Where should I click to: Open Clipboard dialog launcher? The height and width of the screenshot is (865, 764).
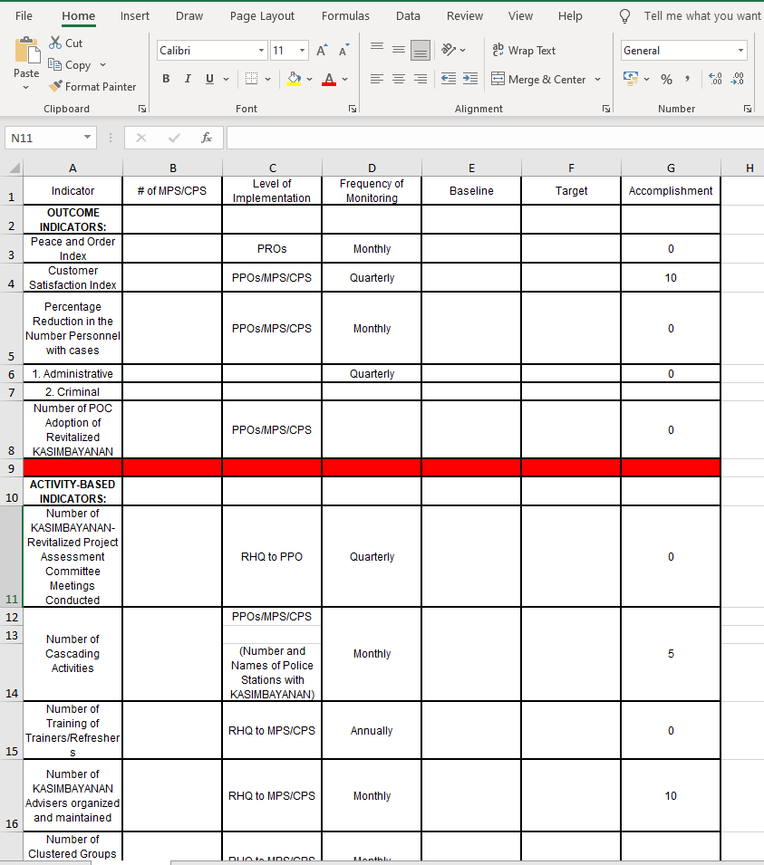coord(142,109)
